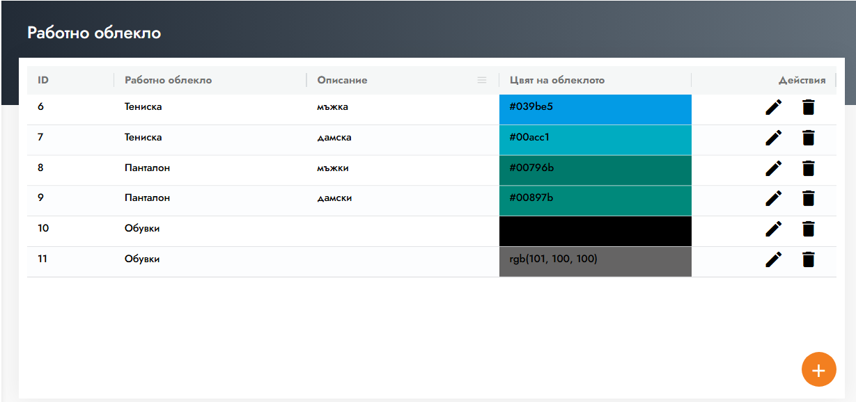Delete the row with ID 6
Screen dimensions: 856x402
click(x=808, y=107)
